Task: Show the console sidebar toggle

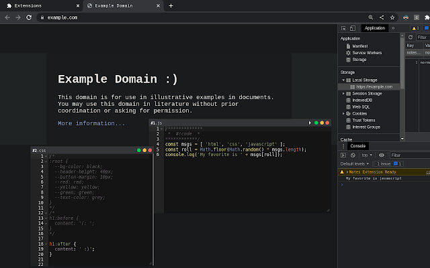Action: pos(344,155)
